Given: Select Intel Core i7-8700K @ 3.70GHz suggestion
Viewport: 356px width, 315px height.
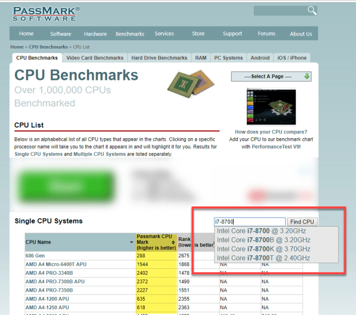Looking at the screenshot, I should (x=264, y=249).
